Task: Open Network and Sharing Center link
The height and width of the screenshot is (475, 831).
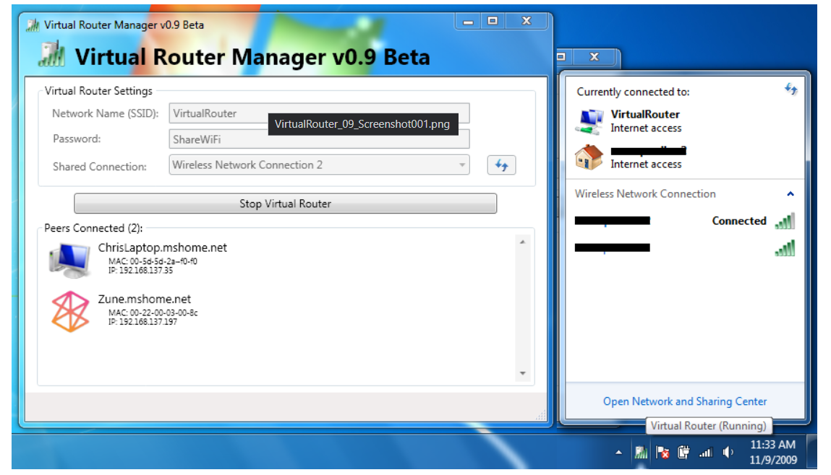Action: pos(684,401)
